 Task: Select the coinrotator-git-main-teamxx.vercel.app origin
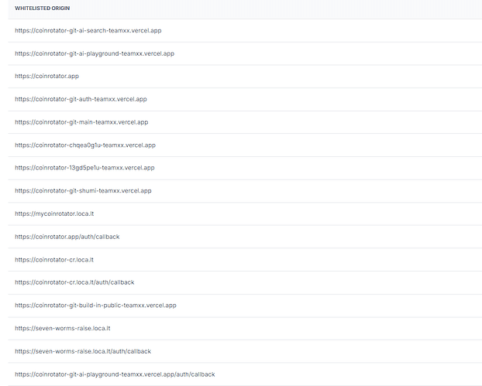(81, 122)
